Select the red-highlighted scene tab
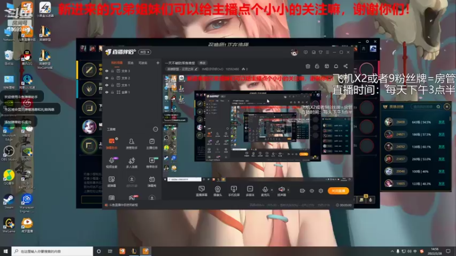Screen dimensions: 456x256 (117, 63)
